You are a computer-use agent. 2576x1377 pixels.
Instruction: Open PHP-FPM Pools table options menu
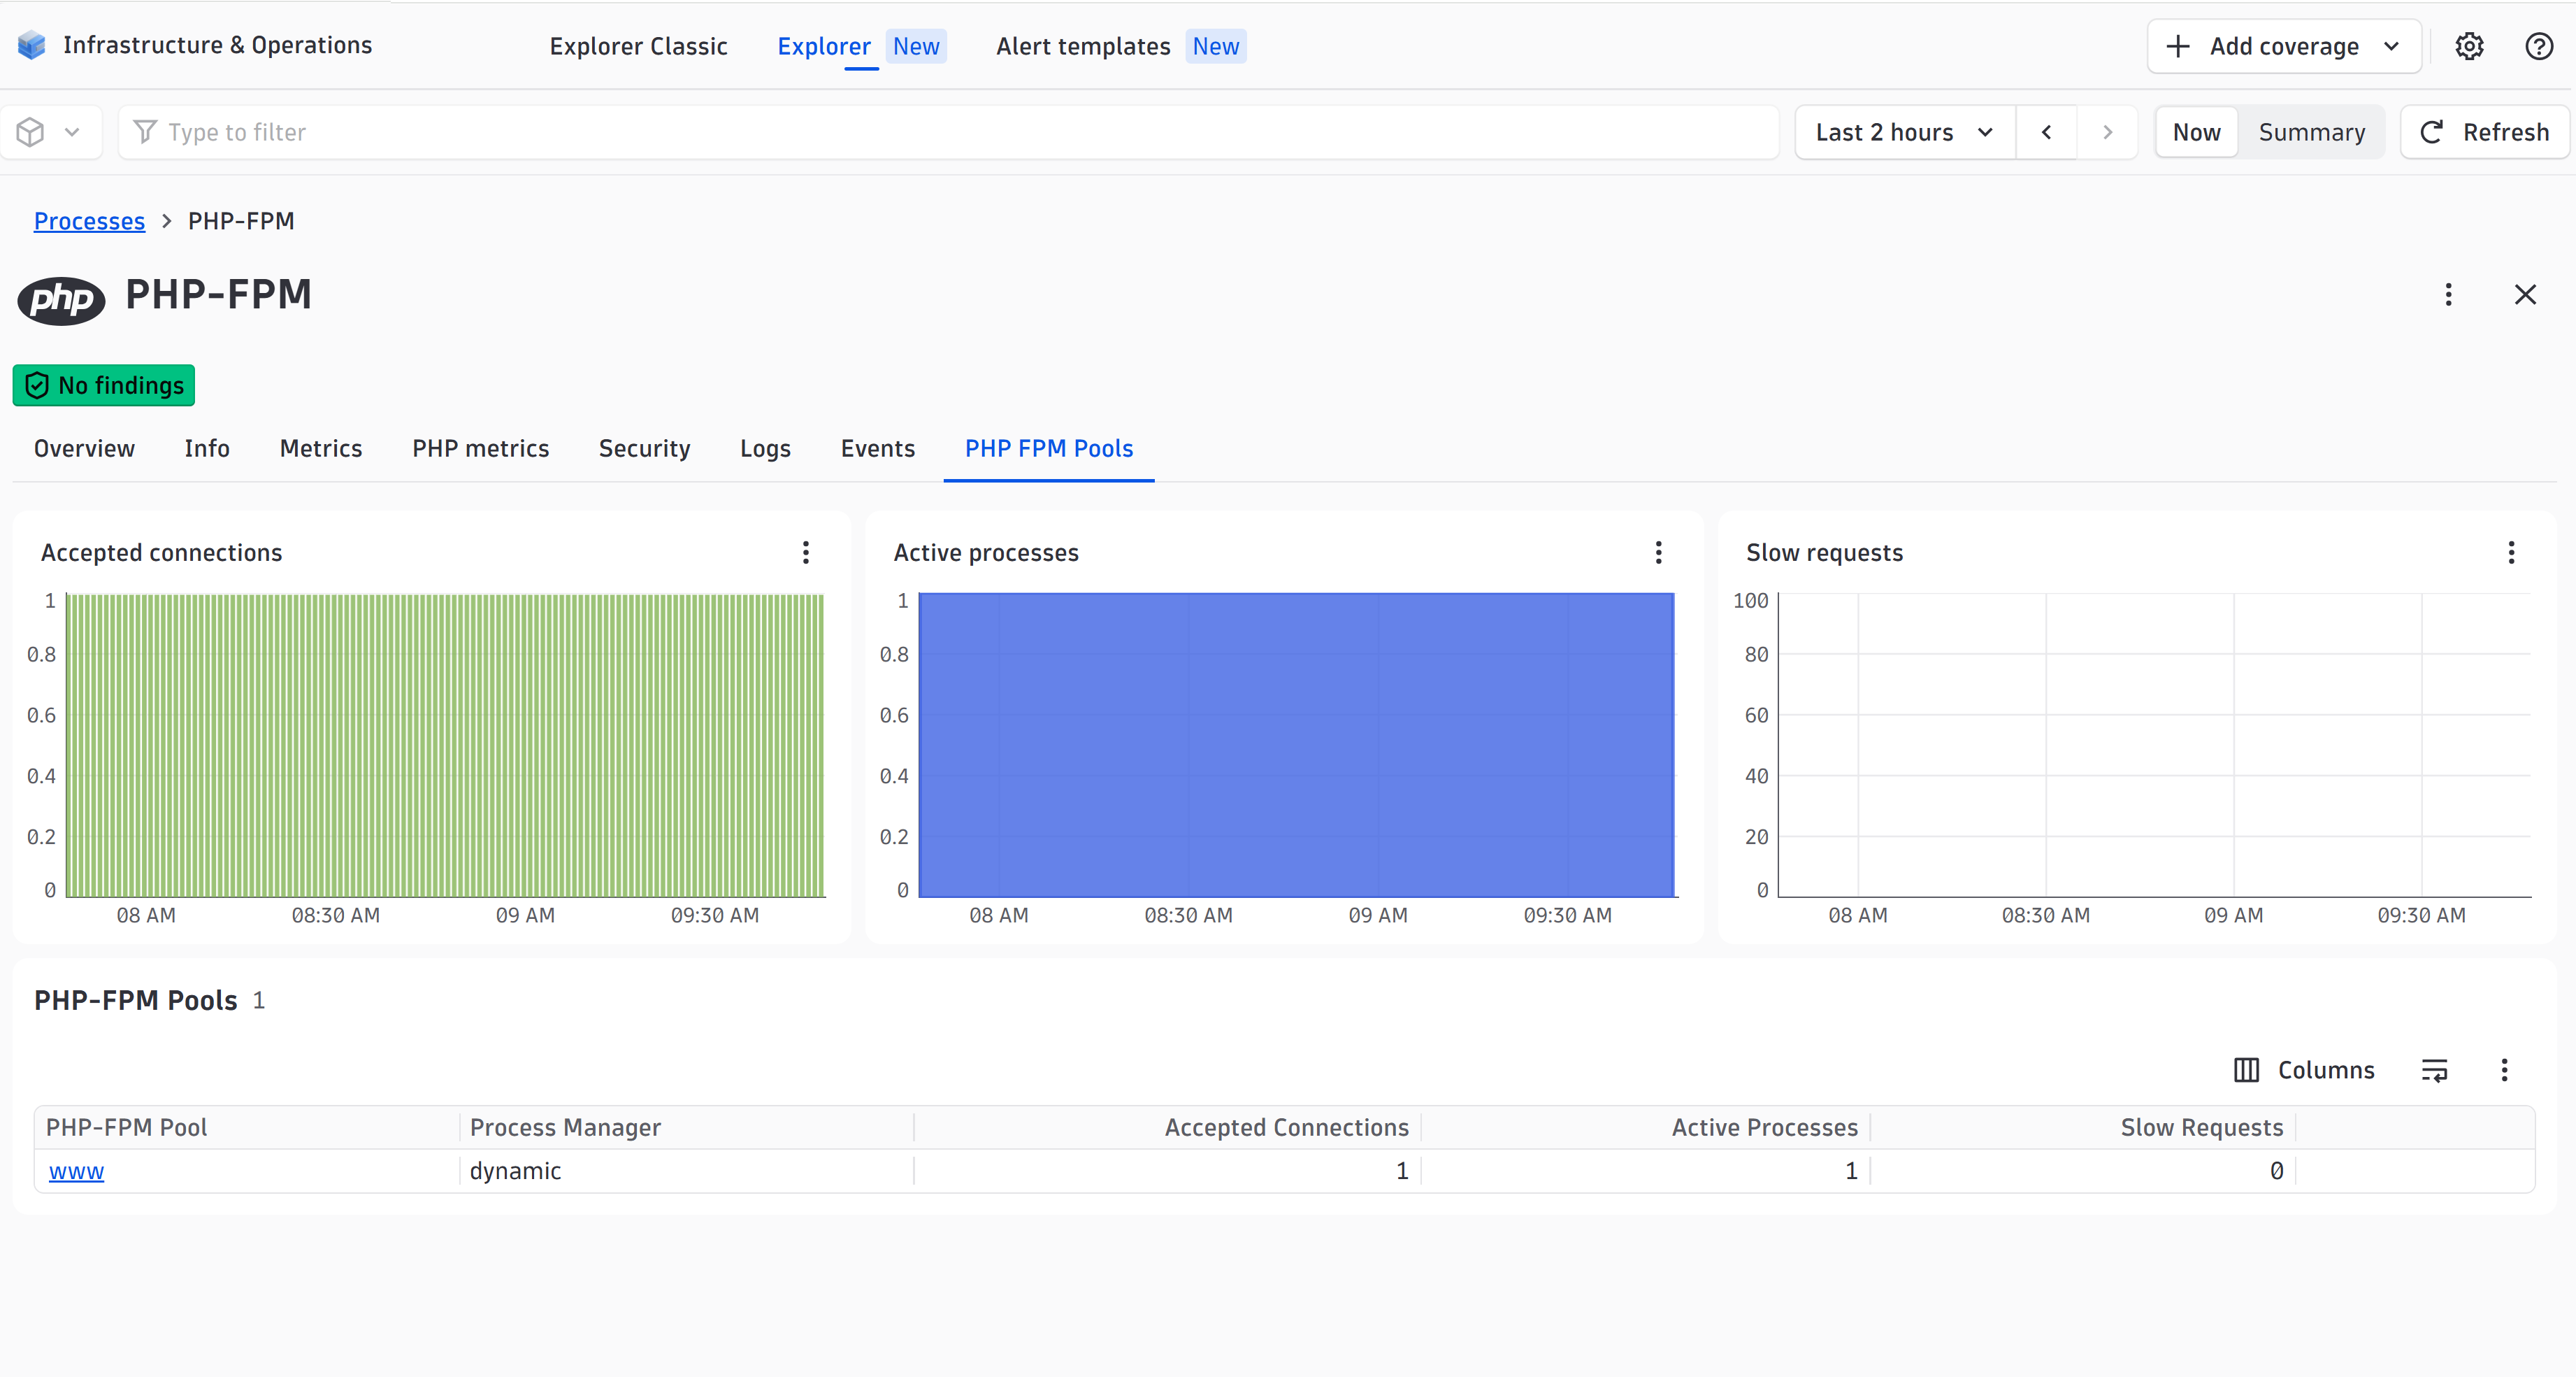[2504, 1070]
